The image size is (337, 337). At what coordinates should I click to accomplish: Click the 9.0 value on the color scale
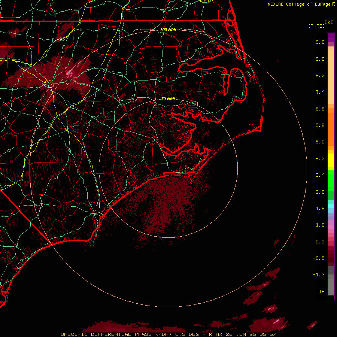pos(320,59)
